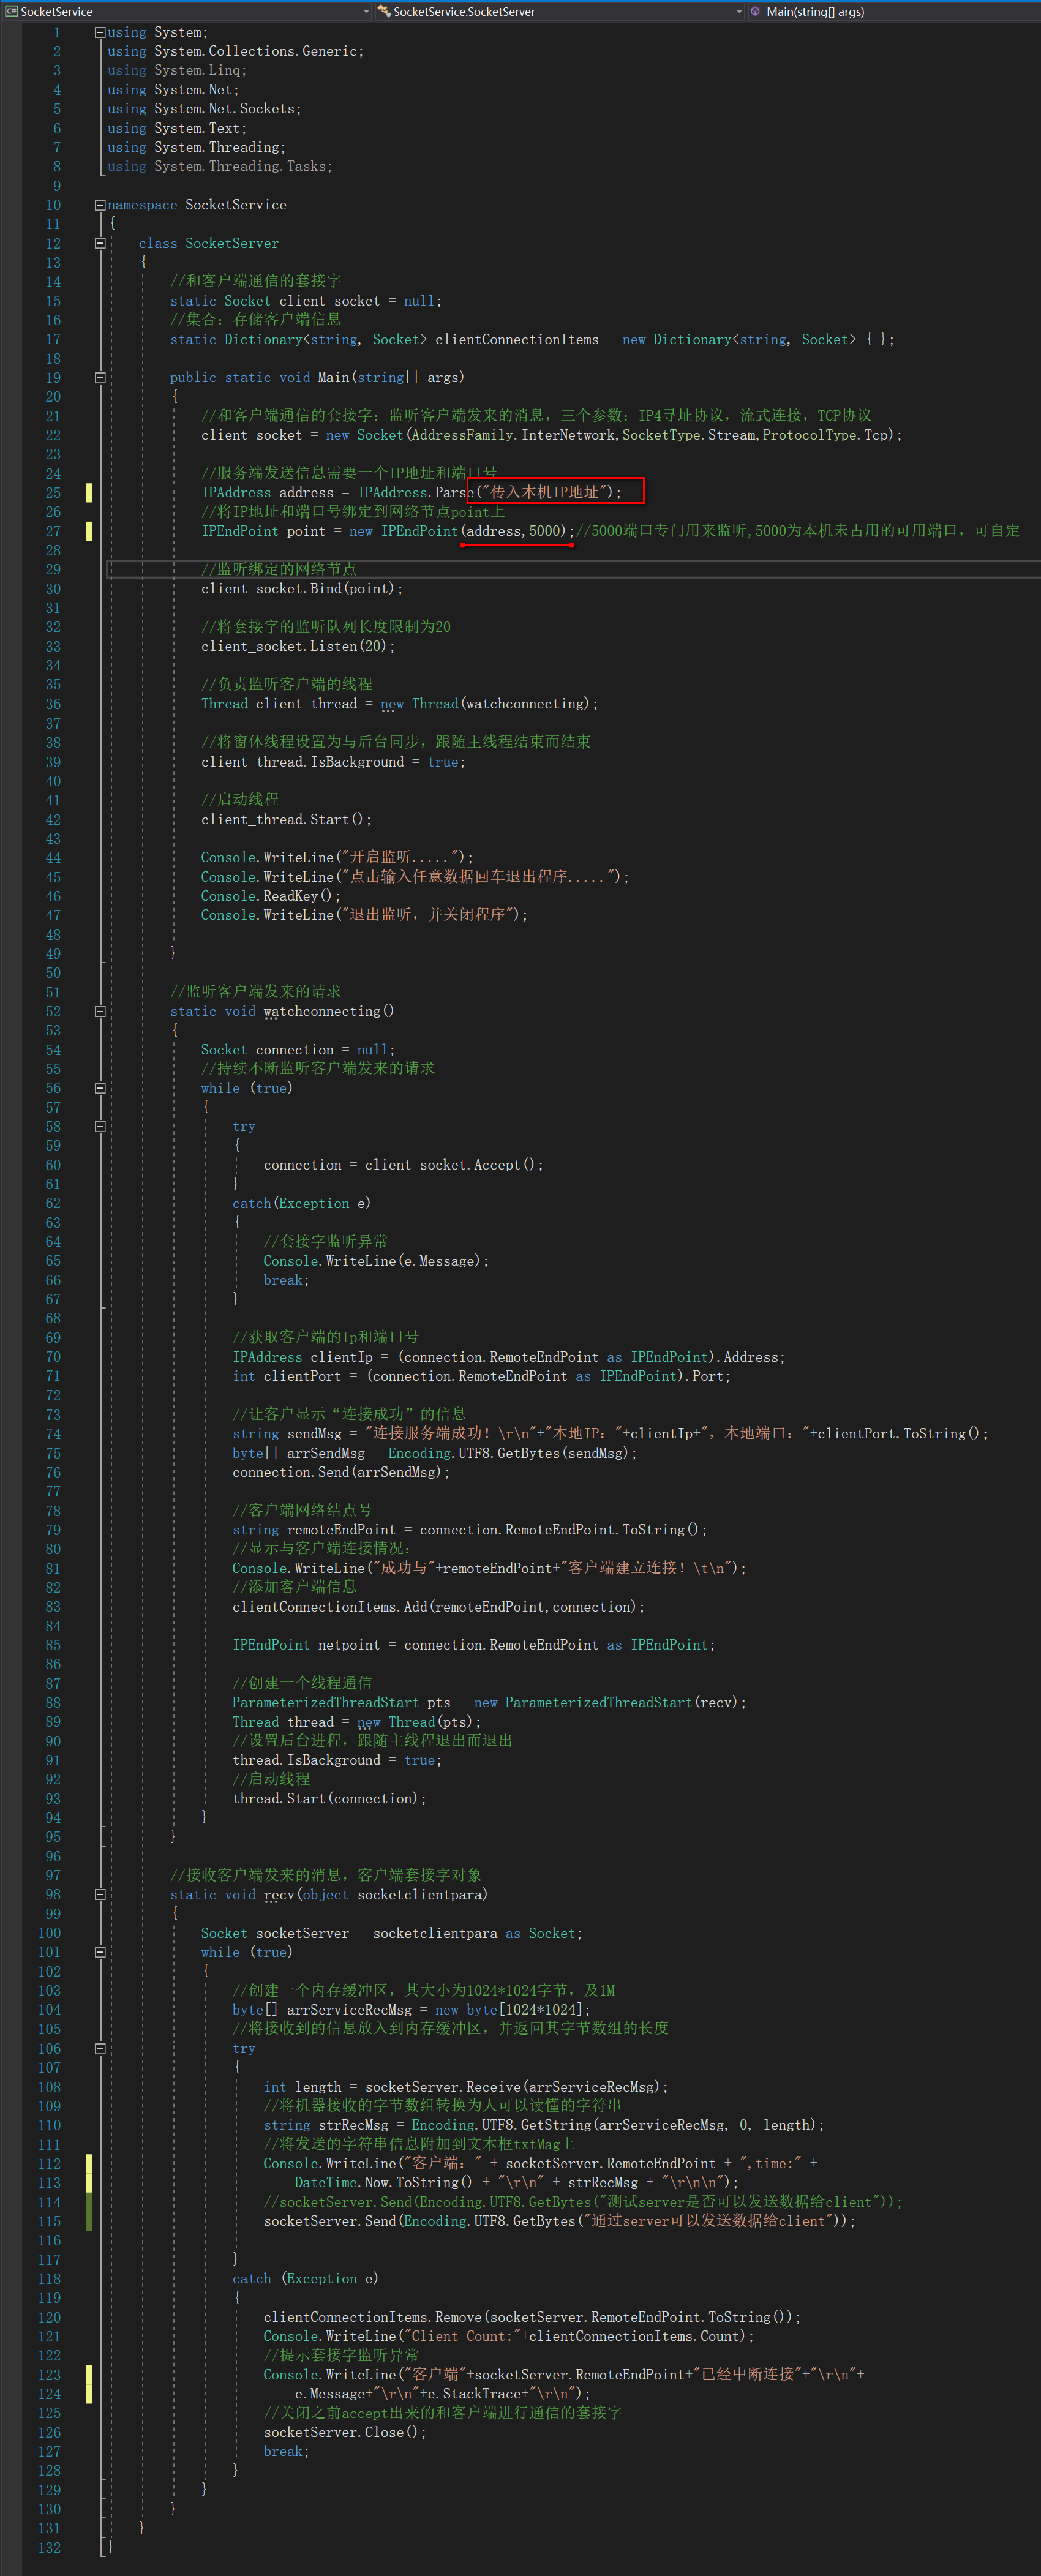Click the class icon beside SocketService.SocketServer

(x=384, y=12)
